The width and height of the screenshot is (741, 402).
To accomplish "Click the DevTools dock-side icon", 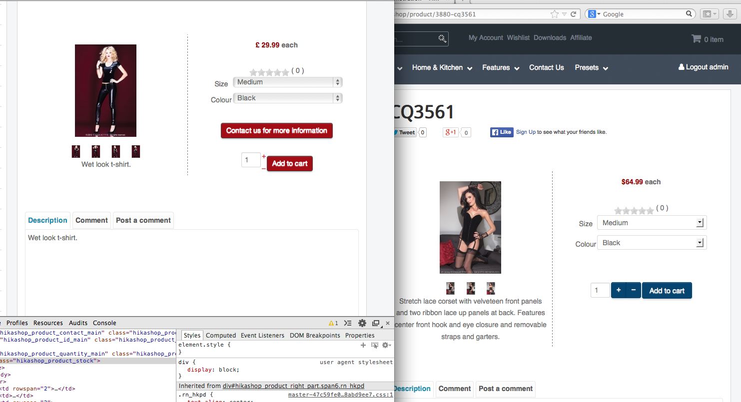I will coord(376,323).
